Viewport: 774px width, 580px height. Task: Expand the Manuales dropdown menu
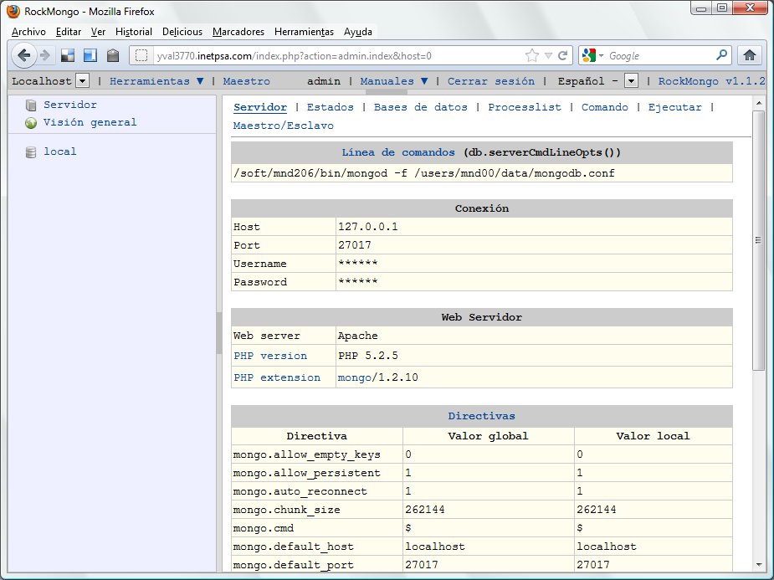[x=424, y=81]
